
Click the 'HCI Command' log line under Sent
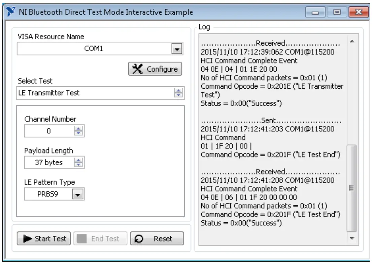(x=223, y=138)
